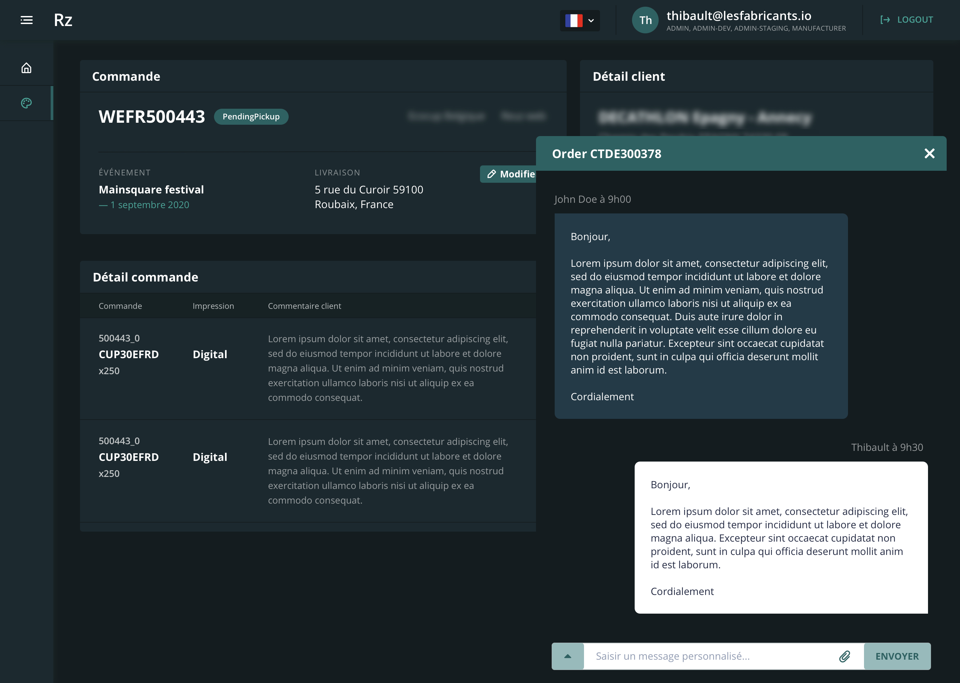Click the Impression column header
Image resolution: width=960 pixels, height=683 pixels.
coord(213,306)
